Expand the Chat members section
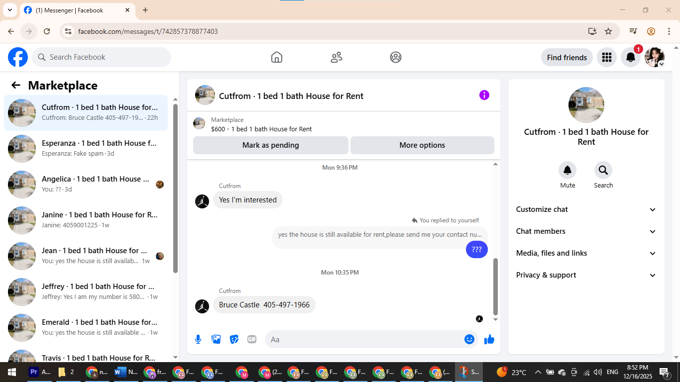The height and width of the screenshot is (382, 680). click(586, 231)
